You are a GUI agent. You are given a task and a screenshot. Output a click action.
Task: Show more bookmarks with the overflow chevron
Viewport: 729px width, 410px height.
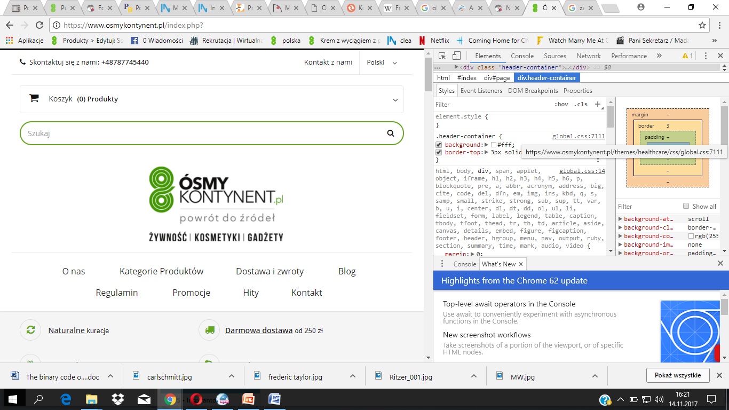pyautogui.click(x=715, y=41)
